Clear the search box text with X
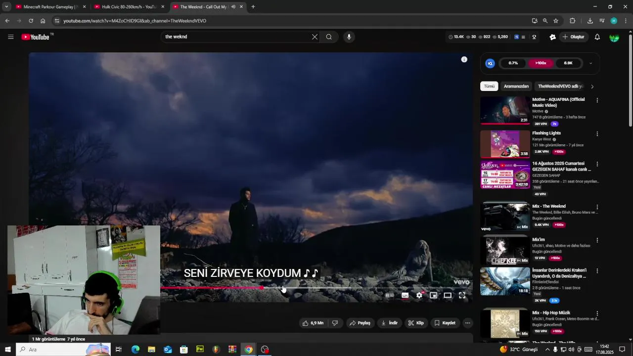 click(315, 37)
